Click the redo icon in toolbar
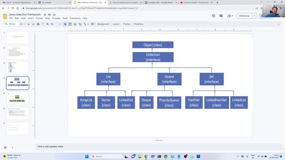285x160 pixels. click(33, 24)
